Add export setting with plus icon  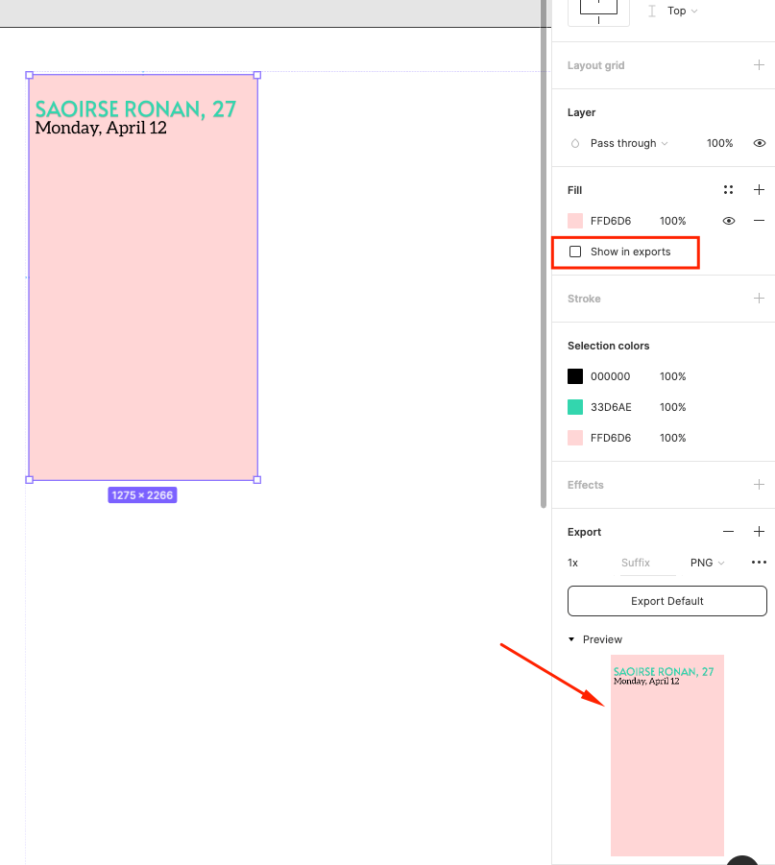tap(759, 532)
